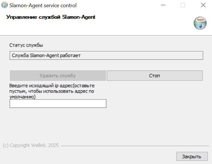The image size is (212, 164).
Task: Click the 'Статус службы' label
Action: coord(26,45)
